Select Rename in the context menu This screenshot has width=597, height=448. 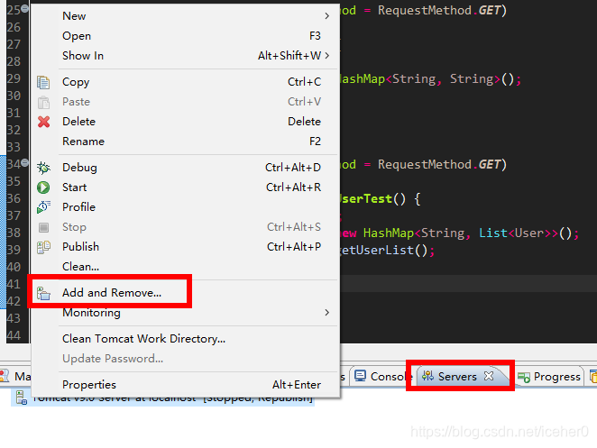click(185, 142)
